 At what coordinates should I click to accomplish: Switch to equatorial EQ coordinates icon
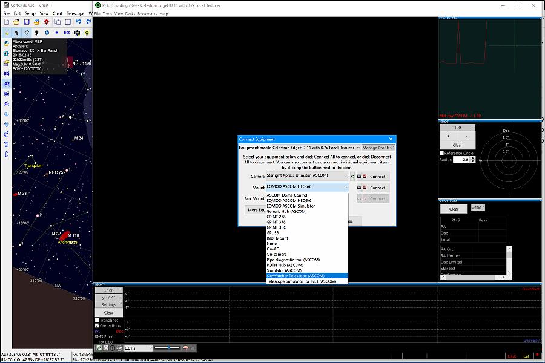tap(7, 74)
